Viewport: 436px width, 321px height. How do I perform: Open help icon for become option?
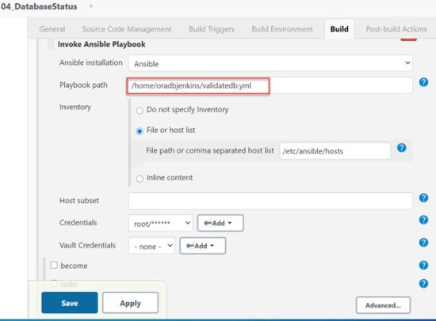coord(423,265)
